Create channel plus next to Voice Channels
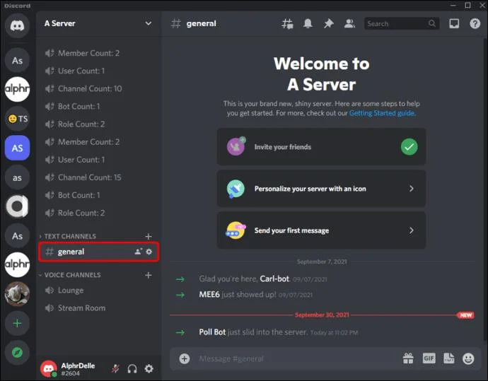Viewport: 488px width, 381px height. click(x=149, y=275)
